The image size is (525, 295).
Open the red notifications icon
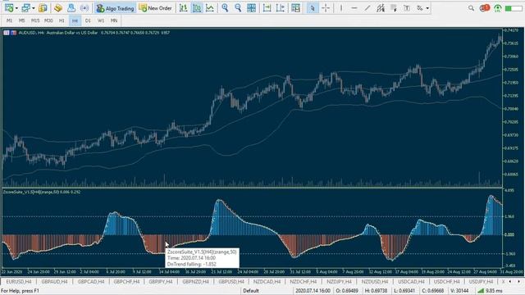point(484,8)
